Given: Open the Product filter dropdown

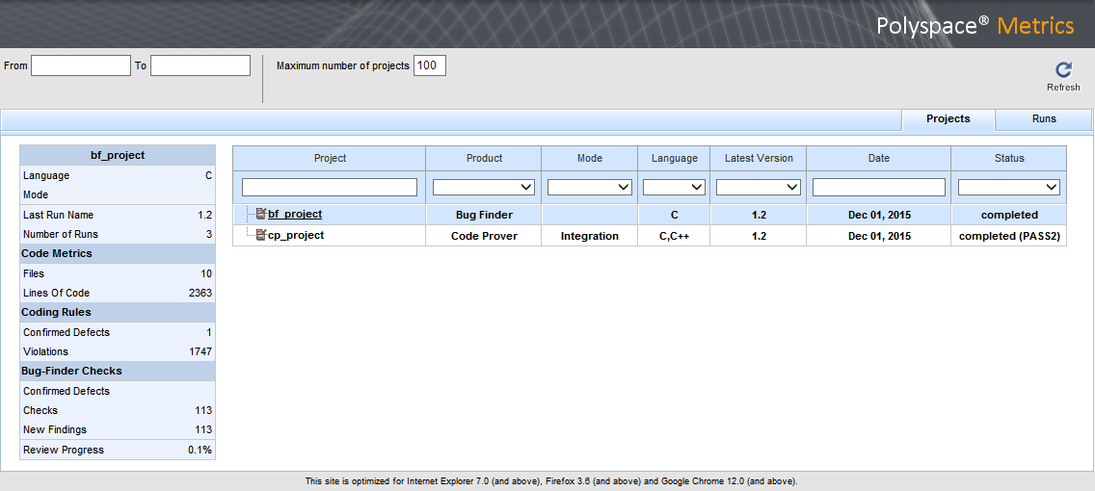Looking at the screenshot, I should pos(484,187).
